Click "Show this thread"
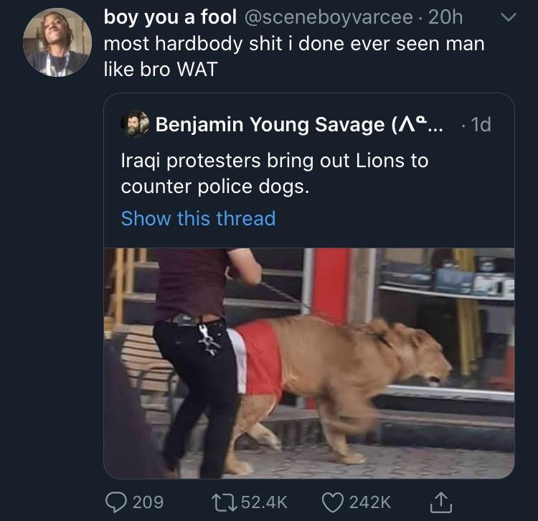The image size is (538, 521). tap(198, 218)
